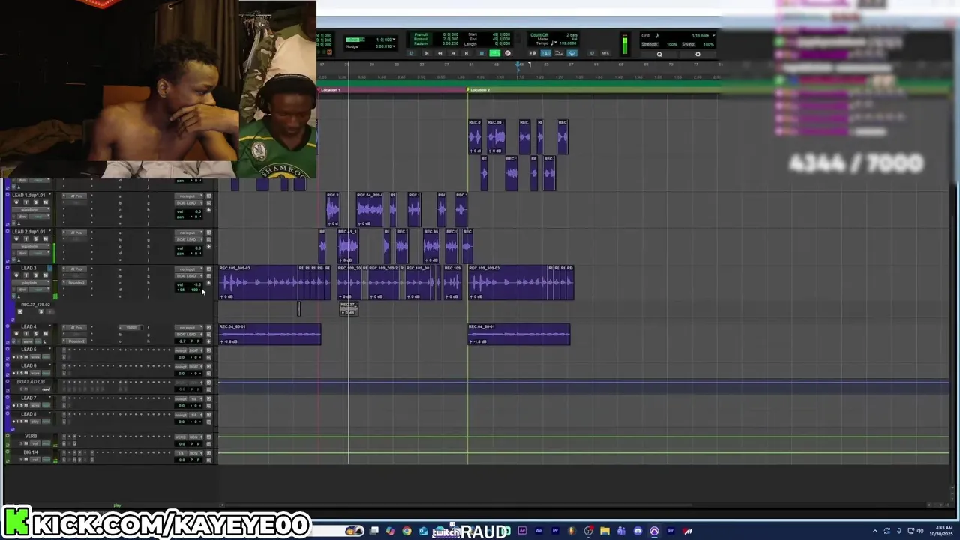This screenshot has height=540, width=960.
Task: Open the LEAD 1.dsp1.01 track name dropdown
Action: 49,195
